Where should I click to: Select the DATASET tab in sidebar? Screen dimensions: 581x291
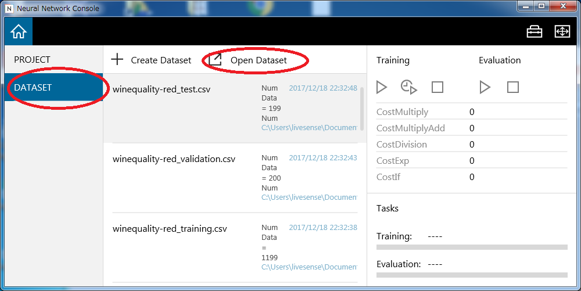tap(33, 88)
